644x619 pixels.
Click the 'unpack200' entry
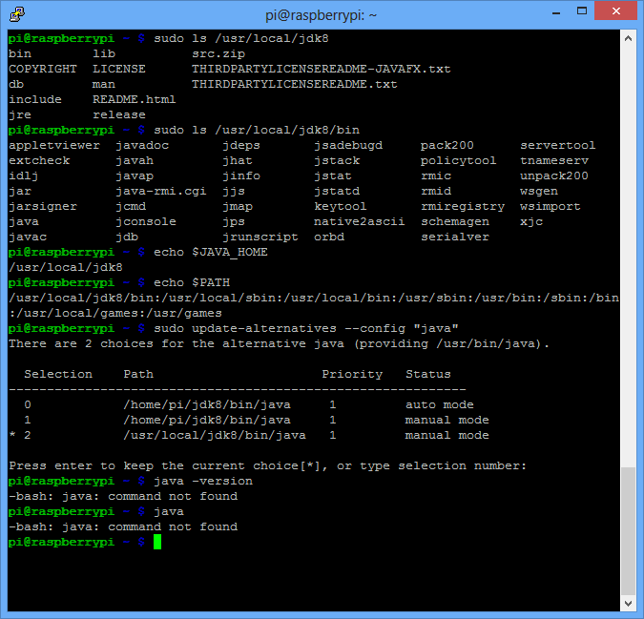(554, 175)
